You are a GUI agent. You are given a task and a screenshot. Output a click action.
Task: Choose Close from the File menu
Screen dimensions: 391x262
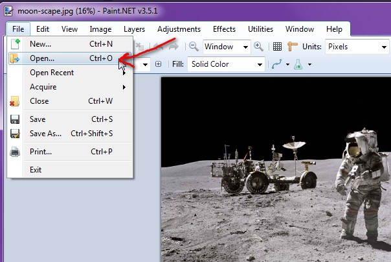[x=70, y=101]
